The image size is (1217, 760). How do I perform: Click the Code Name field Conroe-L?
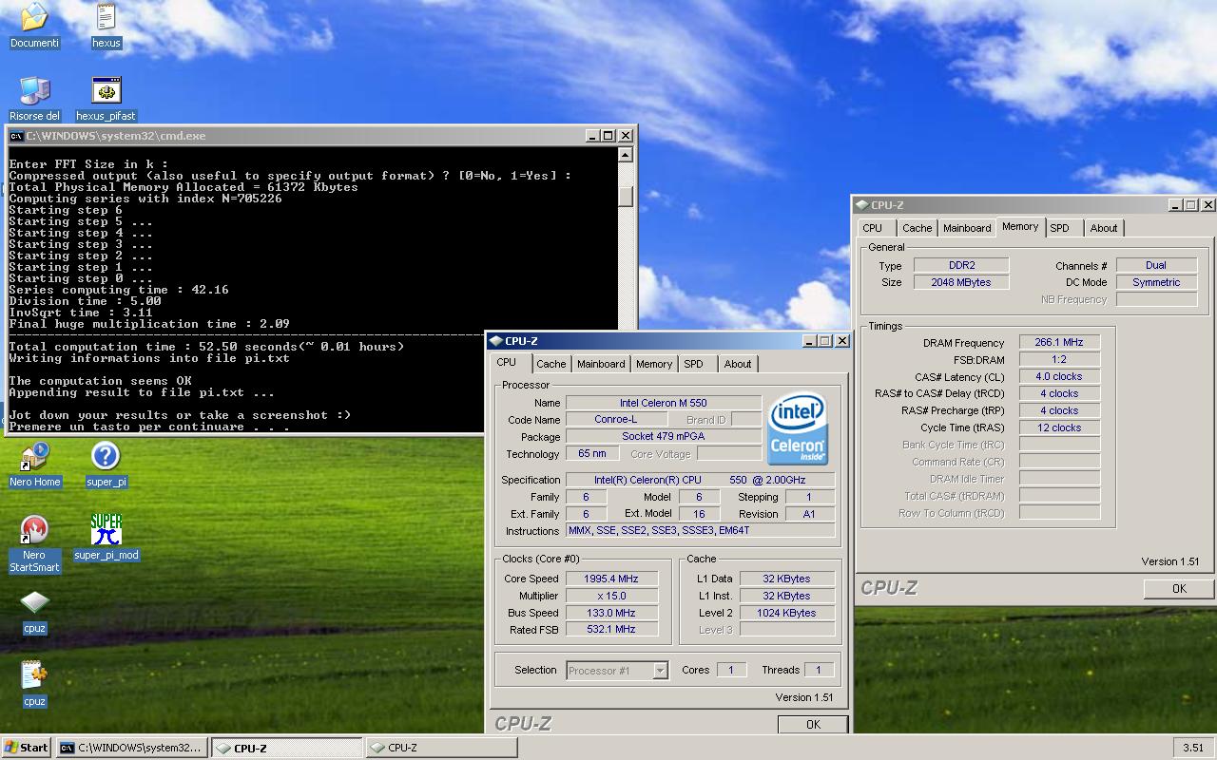tap(615, 419)
